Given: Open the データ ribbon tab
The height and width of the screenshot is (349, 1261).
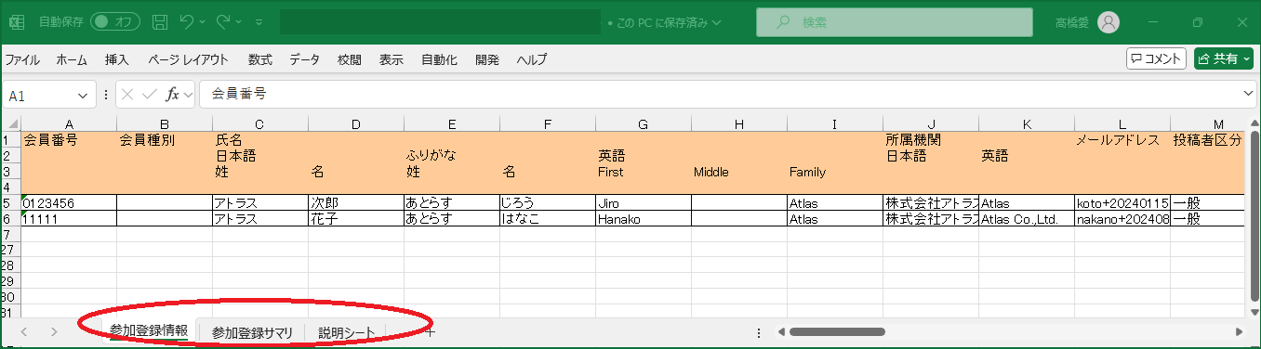Looking at the screenshot, I should 304,59.
